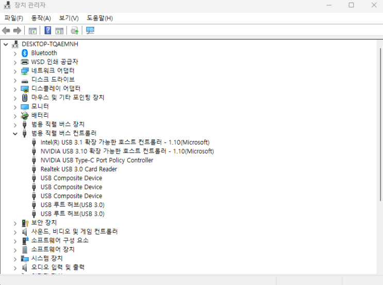Viewport: 383px width, 285px height.
Task: Open the 파일(F) menu
Action: point(14,18)
